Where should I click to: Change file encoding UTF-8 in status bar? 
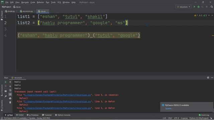[177, 118]
